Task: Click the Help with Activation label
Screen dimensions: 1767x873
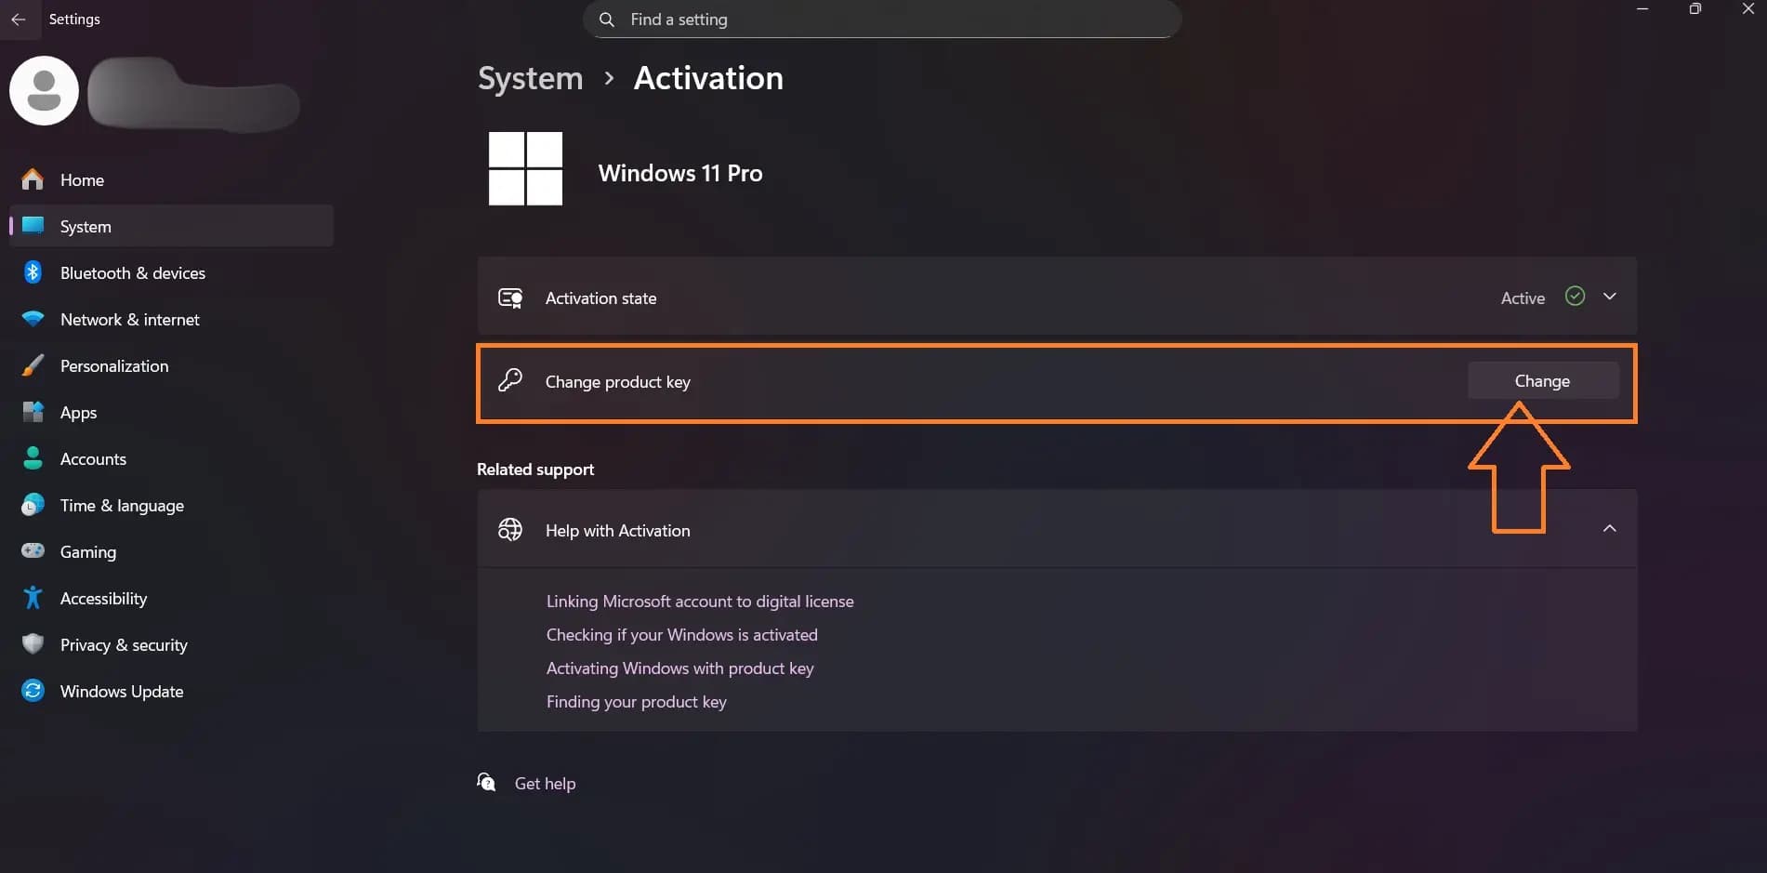Action: coord(618,531)
